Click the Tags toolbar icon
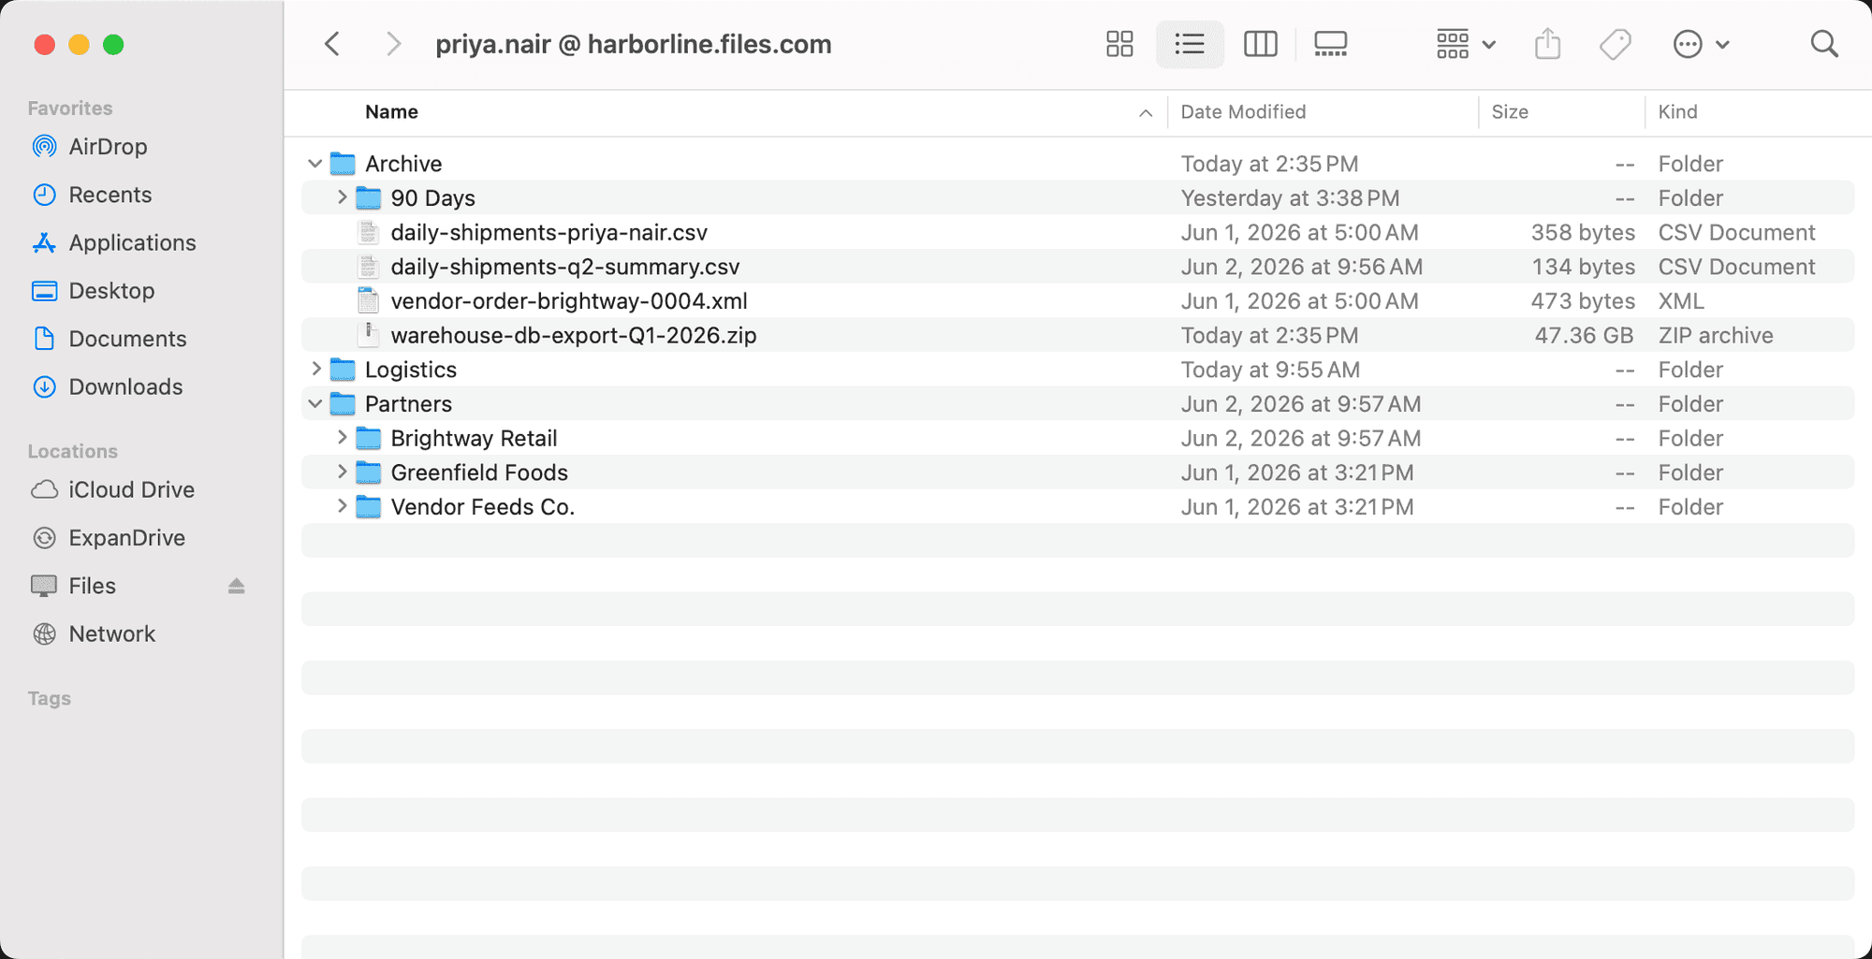The height and width of the screenshot is (959, 1872). pos(1616,44)
